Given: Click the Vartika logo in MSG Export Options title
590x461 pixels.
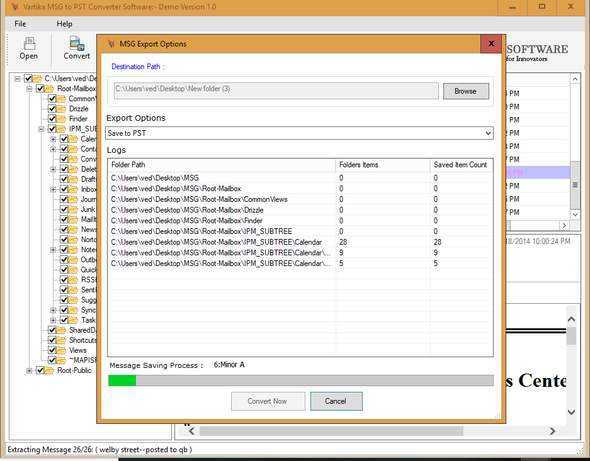Looking at the screenshot, I should (111, 43).
